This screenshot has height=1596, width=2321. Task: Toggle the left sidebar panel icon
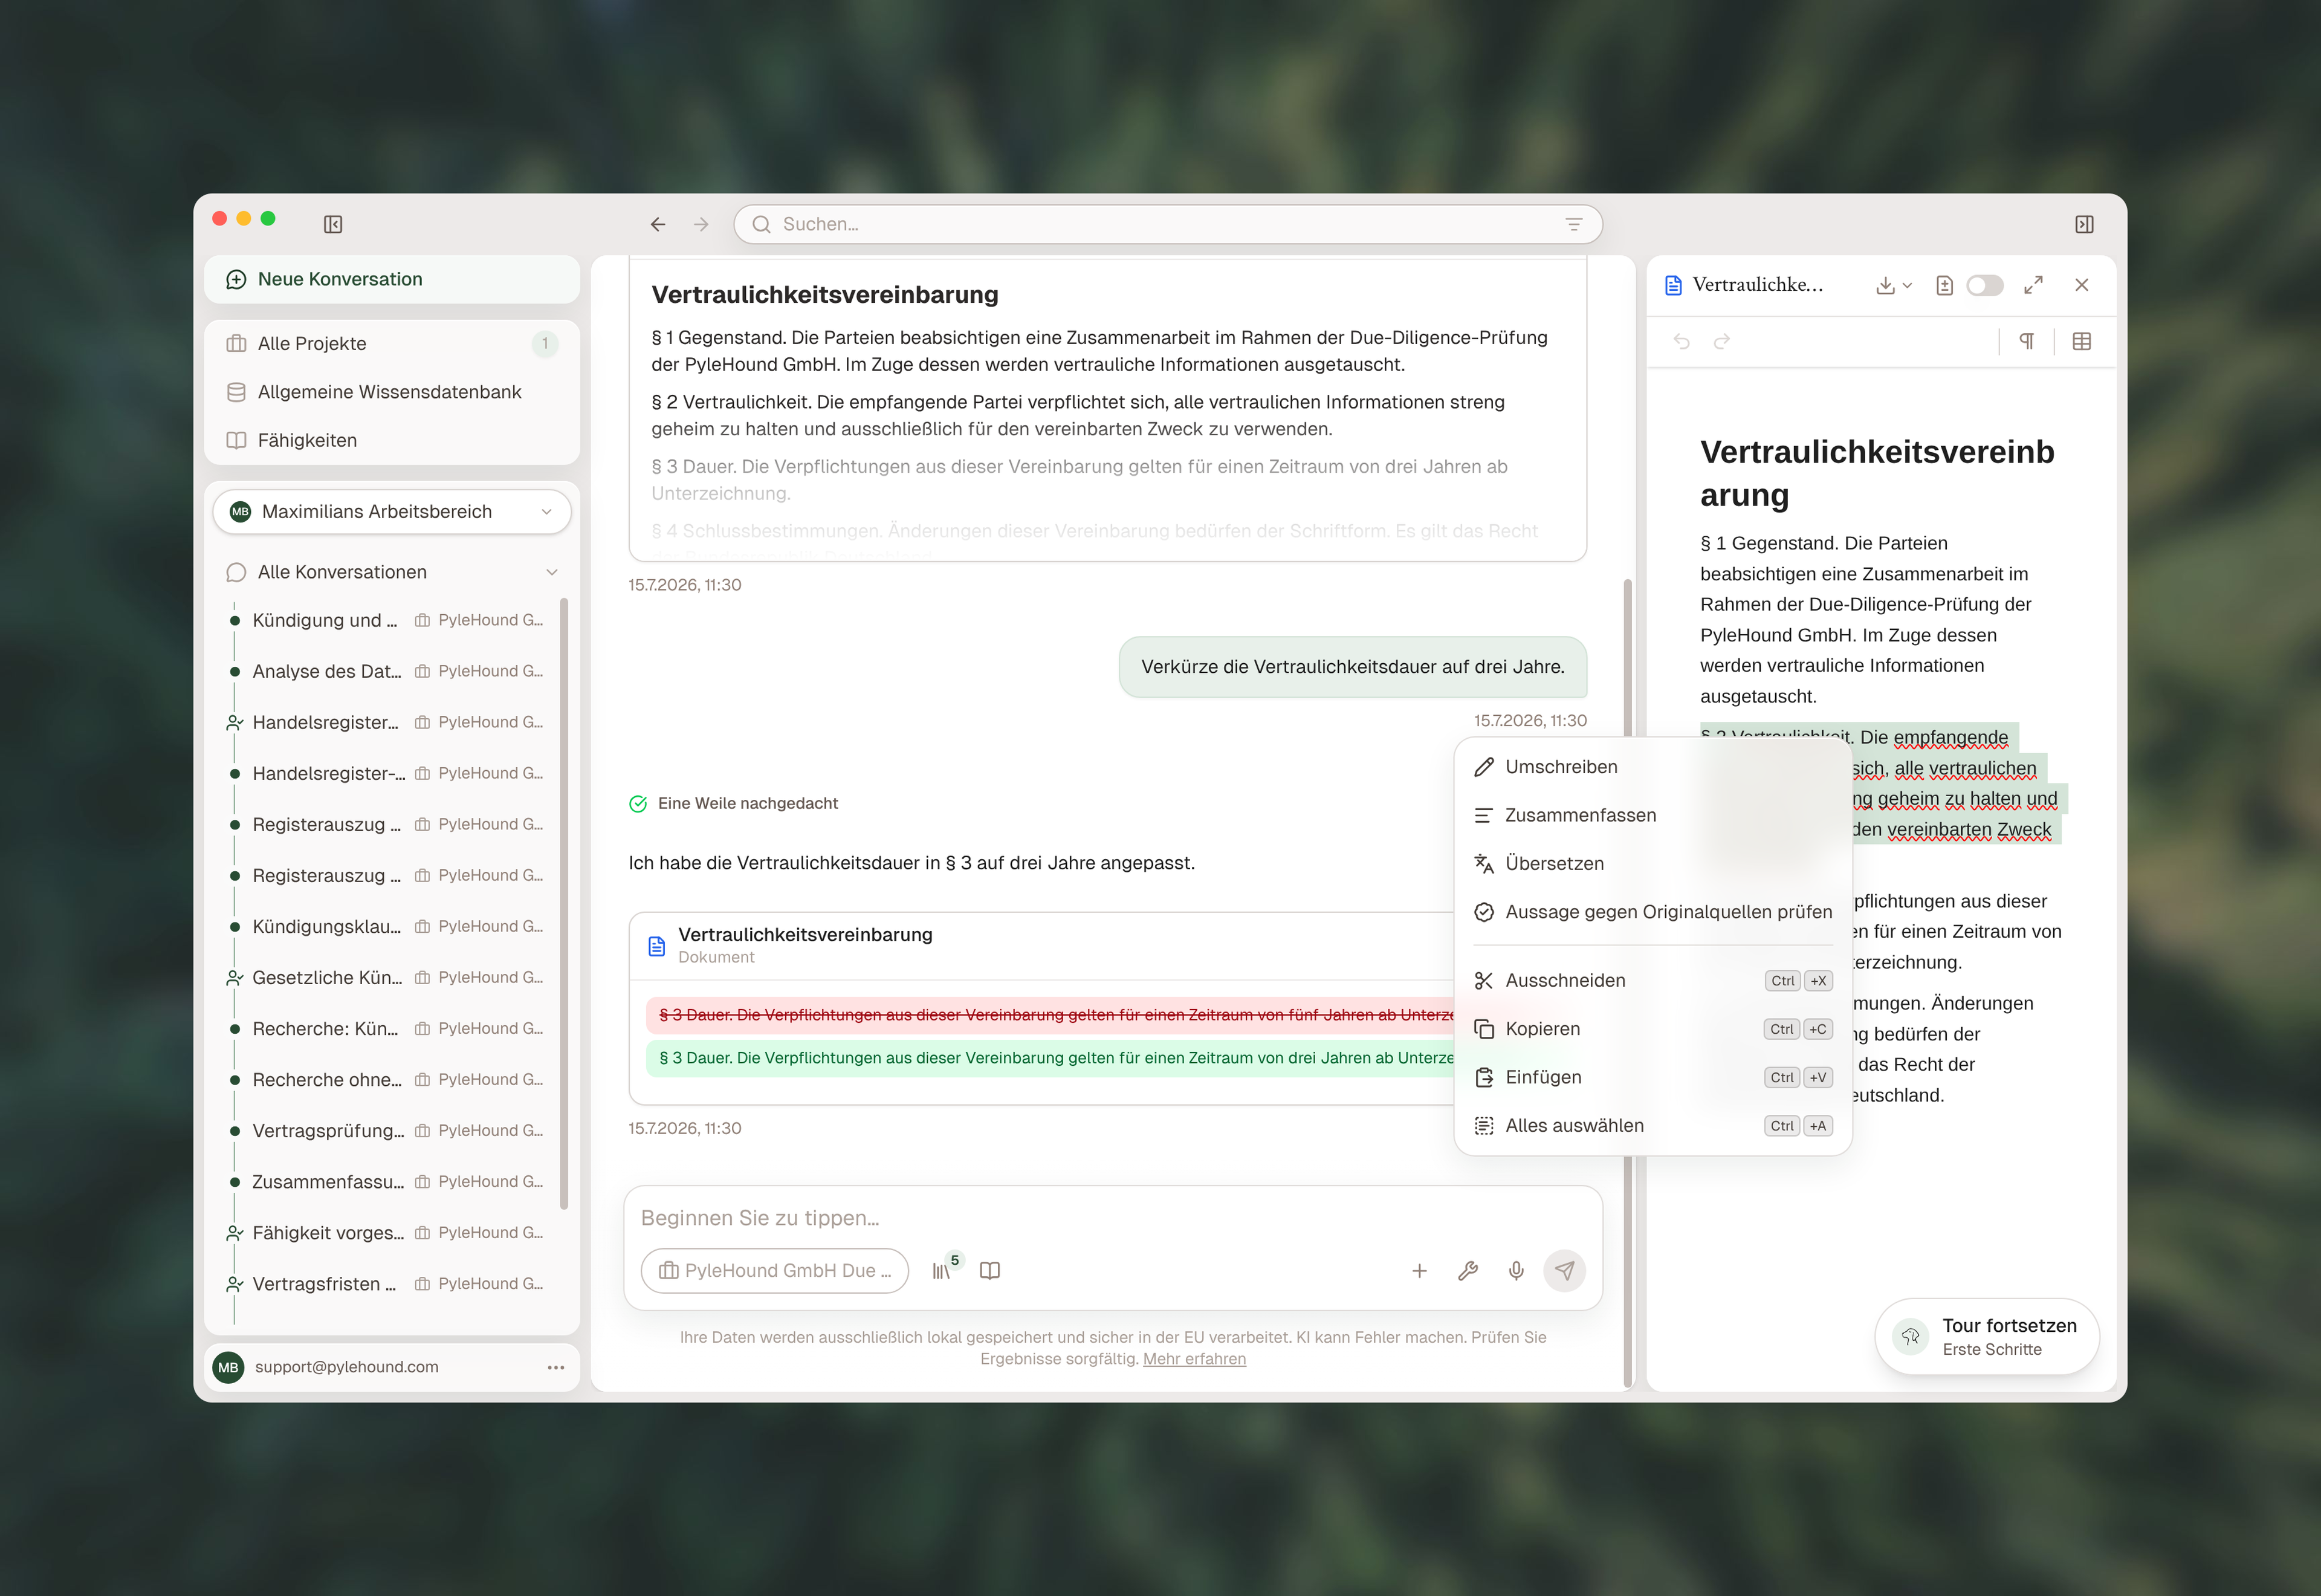coord(333,224)
